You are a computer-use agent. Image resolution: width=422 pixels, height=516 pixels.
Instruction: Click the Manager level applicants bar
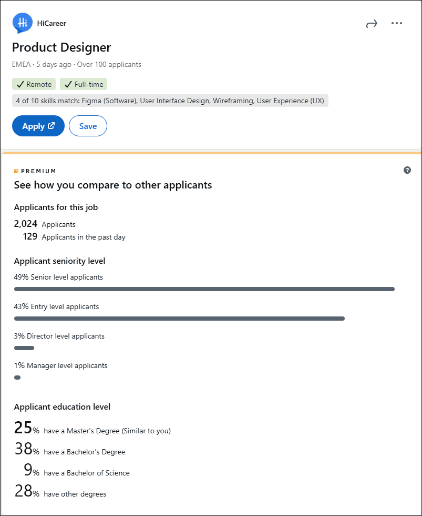click(x=17, y=378)
